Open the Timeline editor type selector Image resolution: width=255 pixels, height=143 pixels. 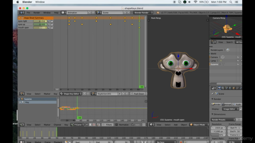click(22, 142)
